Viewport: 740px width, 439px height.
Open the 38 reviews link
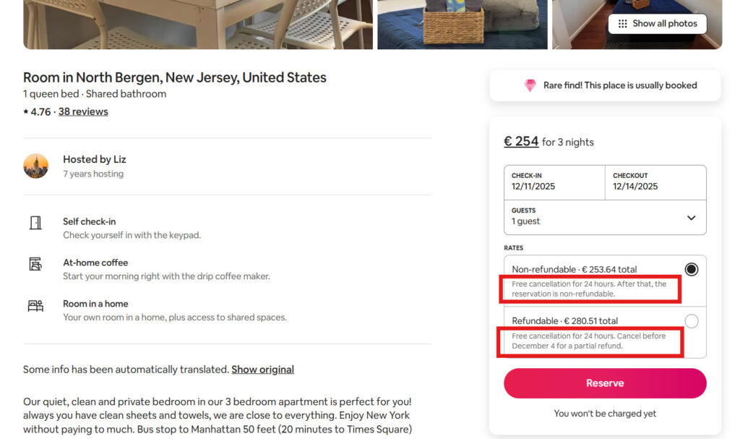coord(82,111)
